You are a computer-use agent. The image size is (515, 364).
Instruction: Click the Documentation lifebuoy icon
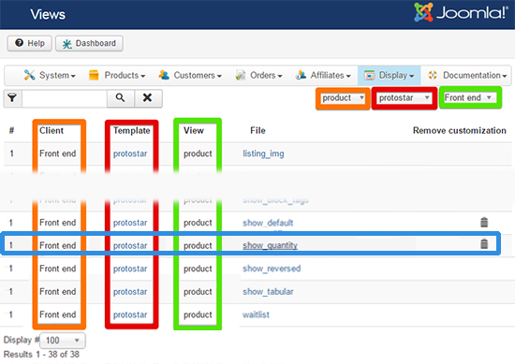[x=433, y=75]
